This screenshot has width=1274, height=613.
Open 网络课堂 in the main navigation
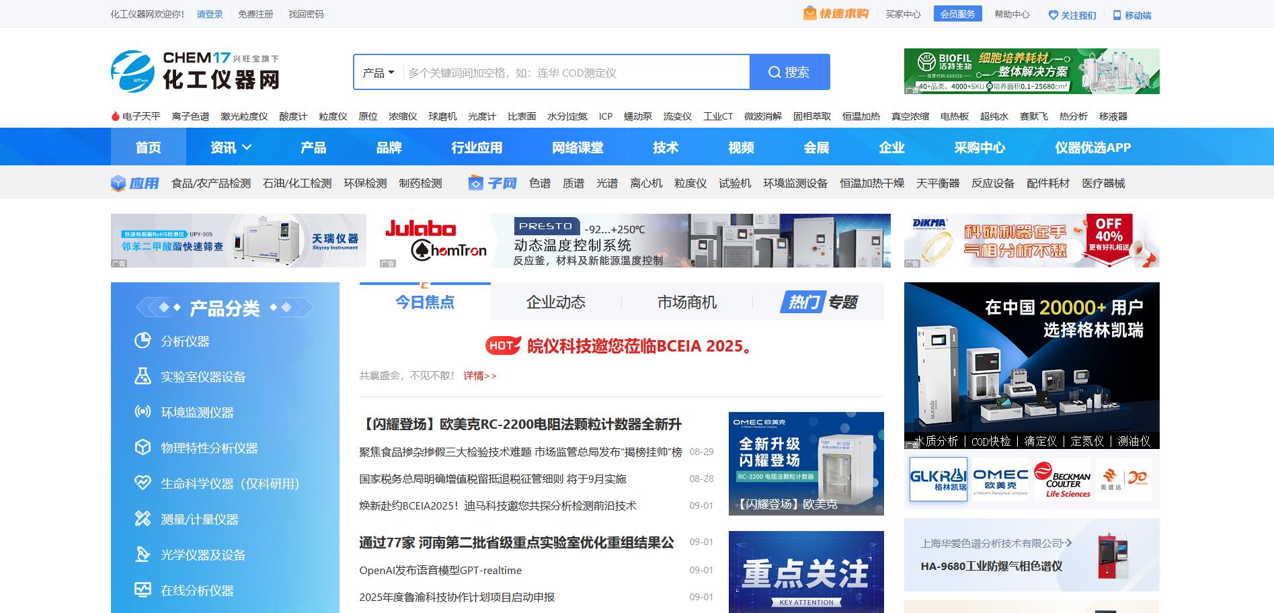pos(578,147)
